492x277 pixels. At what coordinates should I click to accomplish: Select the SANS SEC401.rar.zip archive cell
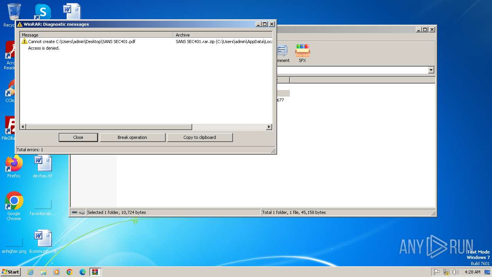pyautogui.click(x=224, y=42)
